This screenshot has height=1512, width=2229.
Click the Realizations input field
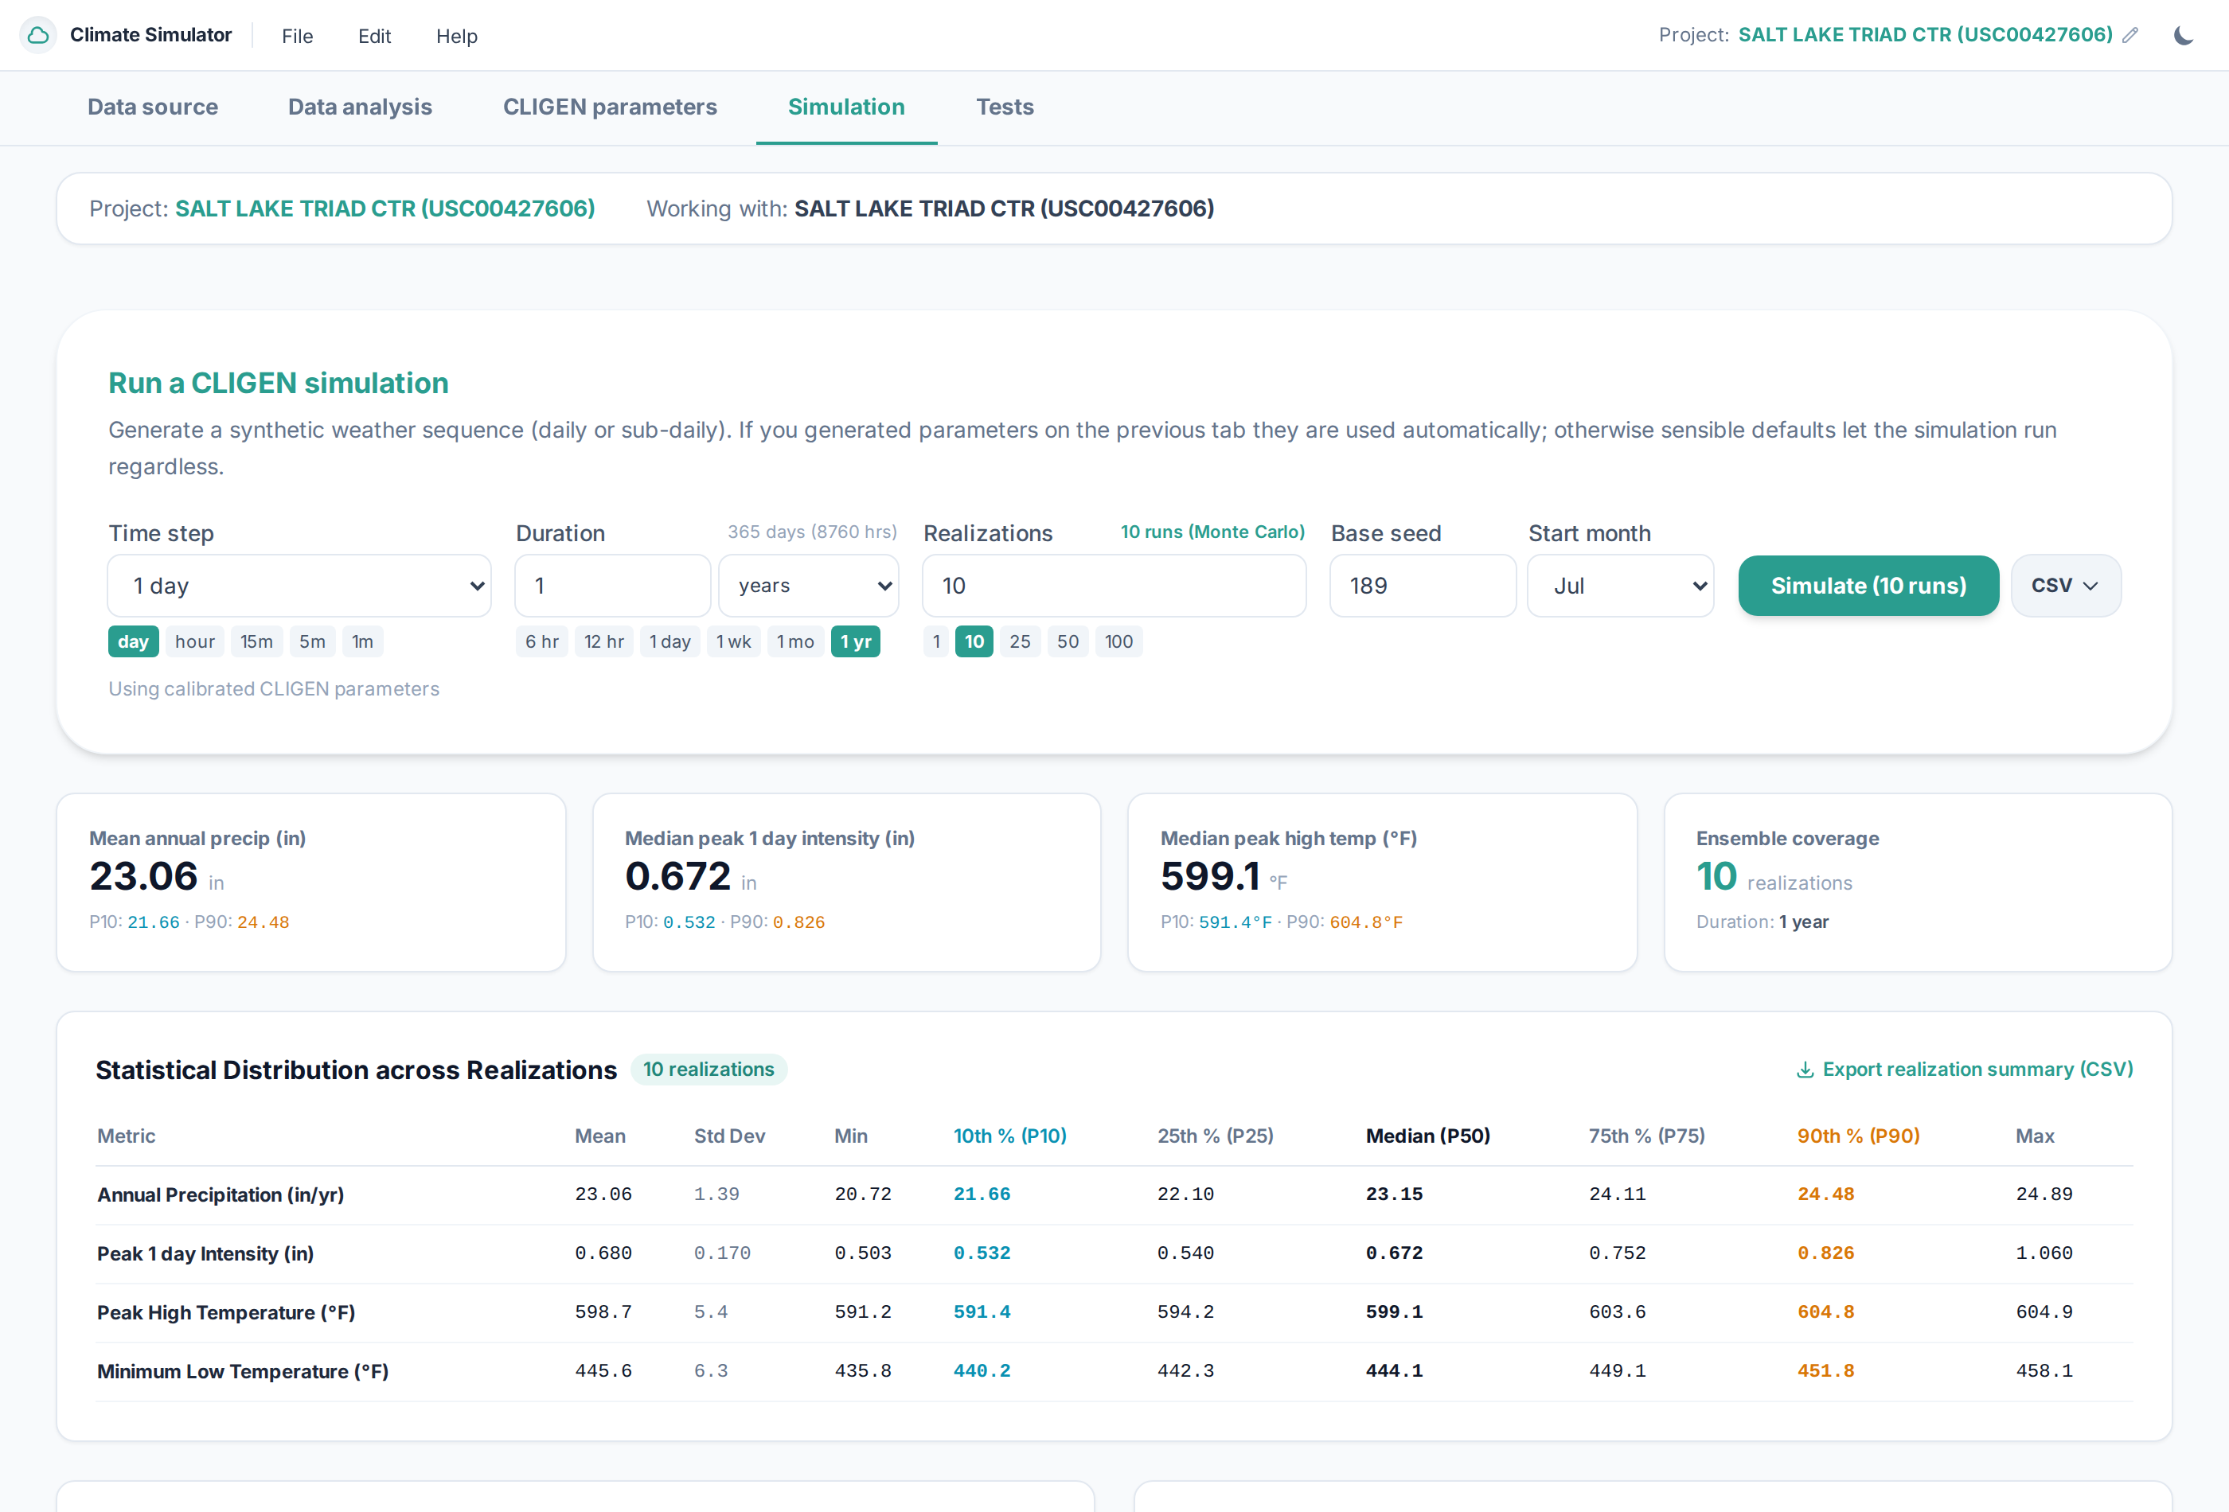[1114, 586]
